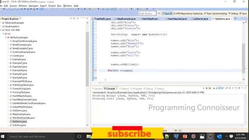Viewport: 249px width, 140px height.
Task: Click the Quick Access field
Action: point(147,14)
